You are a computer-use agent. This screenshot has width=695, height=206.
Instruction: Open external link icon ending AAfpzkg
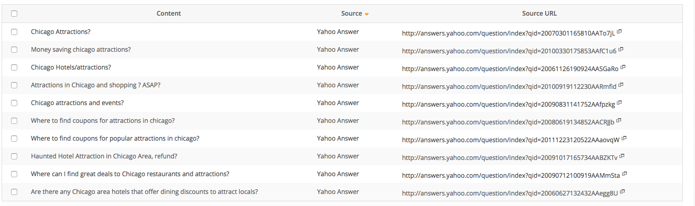pyautogui.click(x=620, y=103)
